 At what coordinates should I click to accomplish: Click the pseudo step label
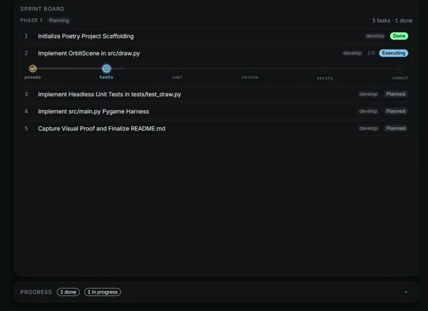(33, 77)
